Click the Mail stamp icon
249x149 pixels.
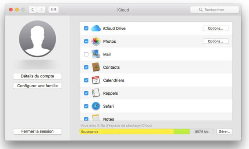96,54
